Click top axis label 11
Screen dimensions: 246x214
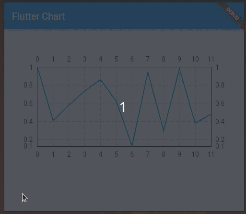(211, 59)
